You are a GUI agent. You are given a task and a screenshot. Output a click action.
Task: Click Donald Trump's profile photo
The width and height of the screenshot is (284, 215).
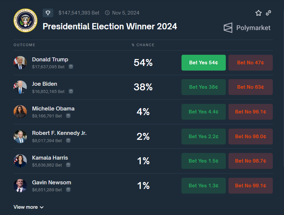[x=20, y=63]
